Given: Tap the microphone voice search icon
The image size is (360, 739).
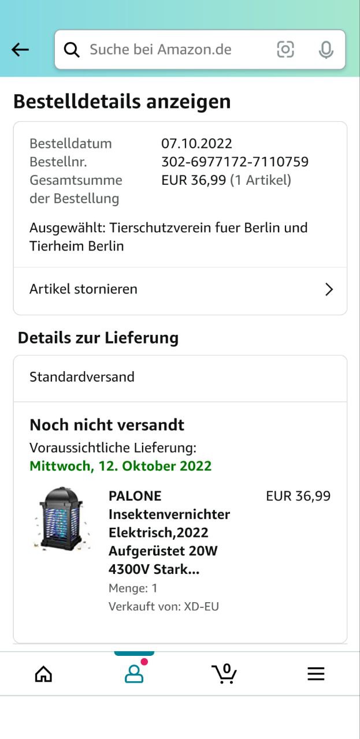Looking at the screenshot, I should (326, 50).
